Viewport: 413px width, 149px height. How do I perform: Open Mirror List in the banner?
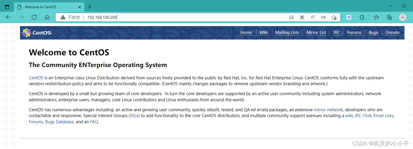(x=316, y=32)
